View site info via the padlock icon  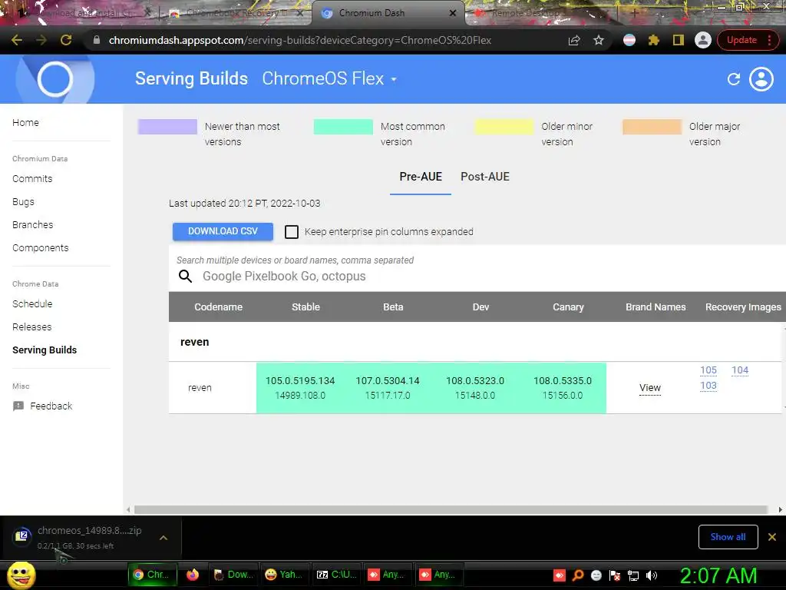[97, 40]
